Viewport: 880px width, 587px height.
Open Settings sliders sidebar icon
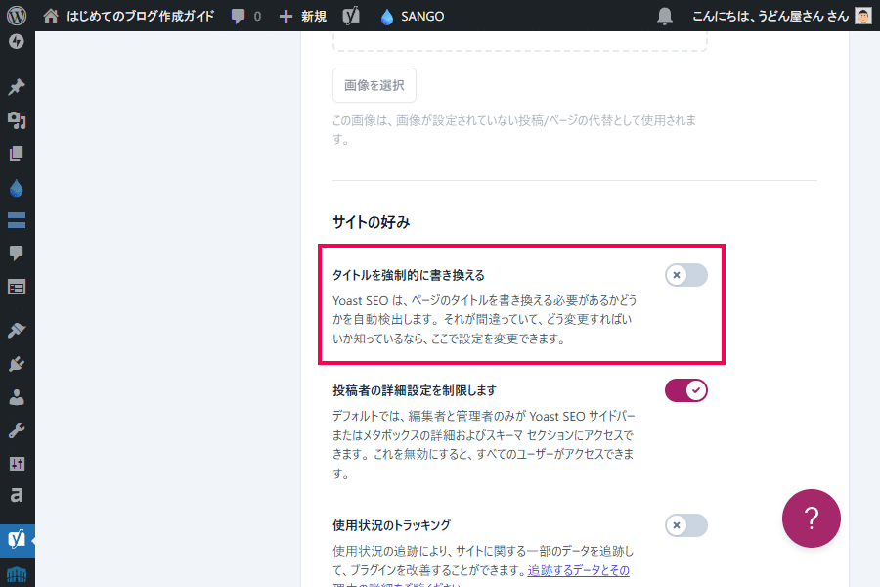click(17, 464)
